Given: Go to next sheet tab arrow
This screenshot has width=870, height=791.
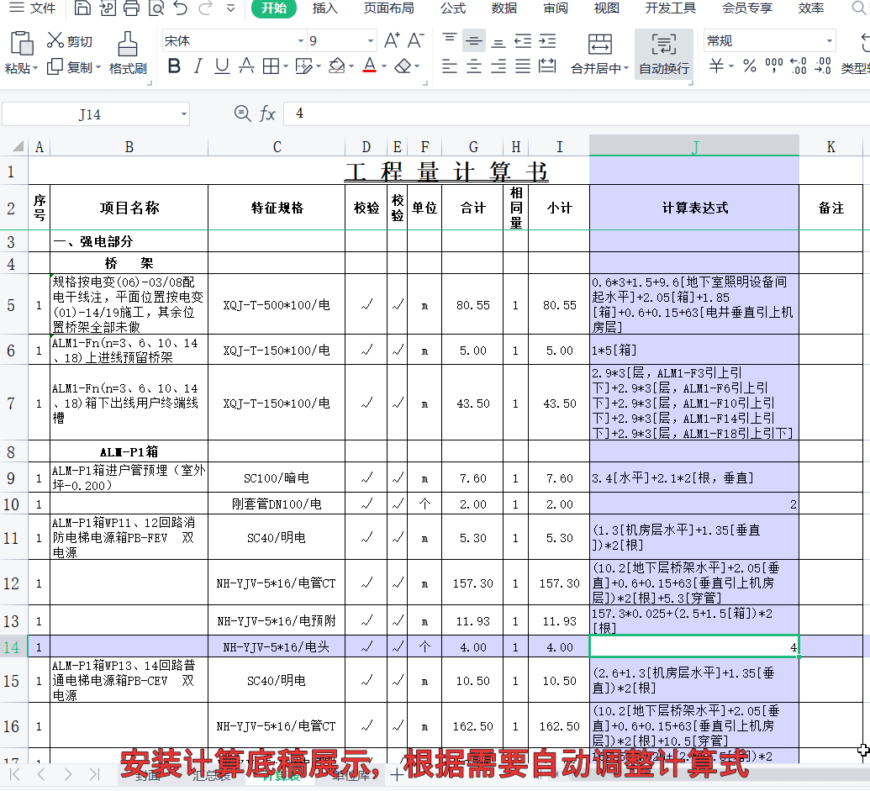Looking at the screenshot, I should click(68, 774).
